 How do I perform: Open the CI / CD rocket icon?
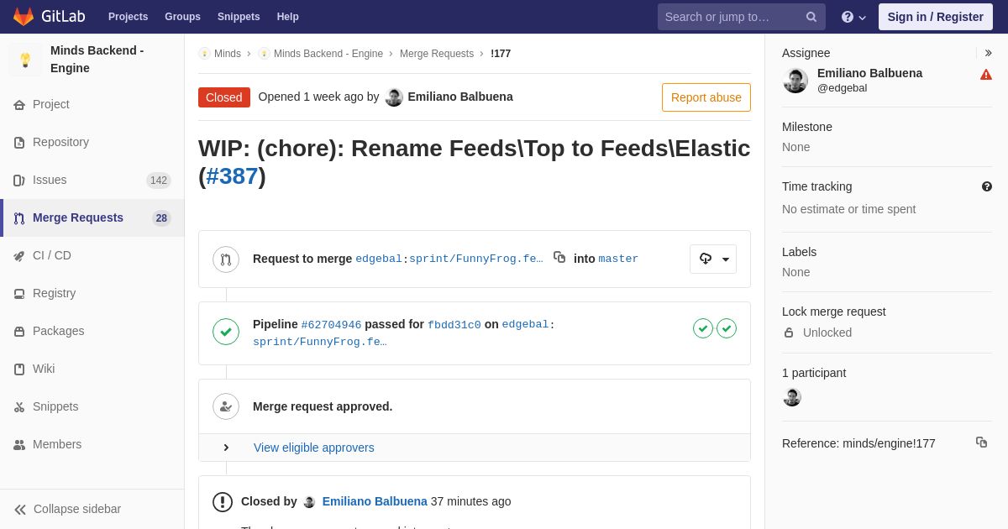(19, 256)
